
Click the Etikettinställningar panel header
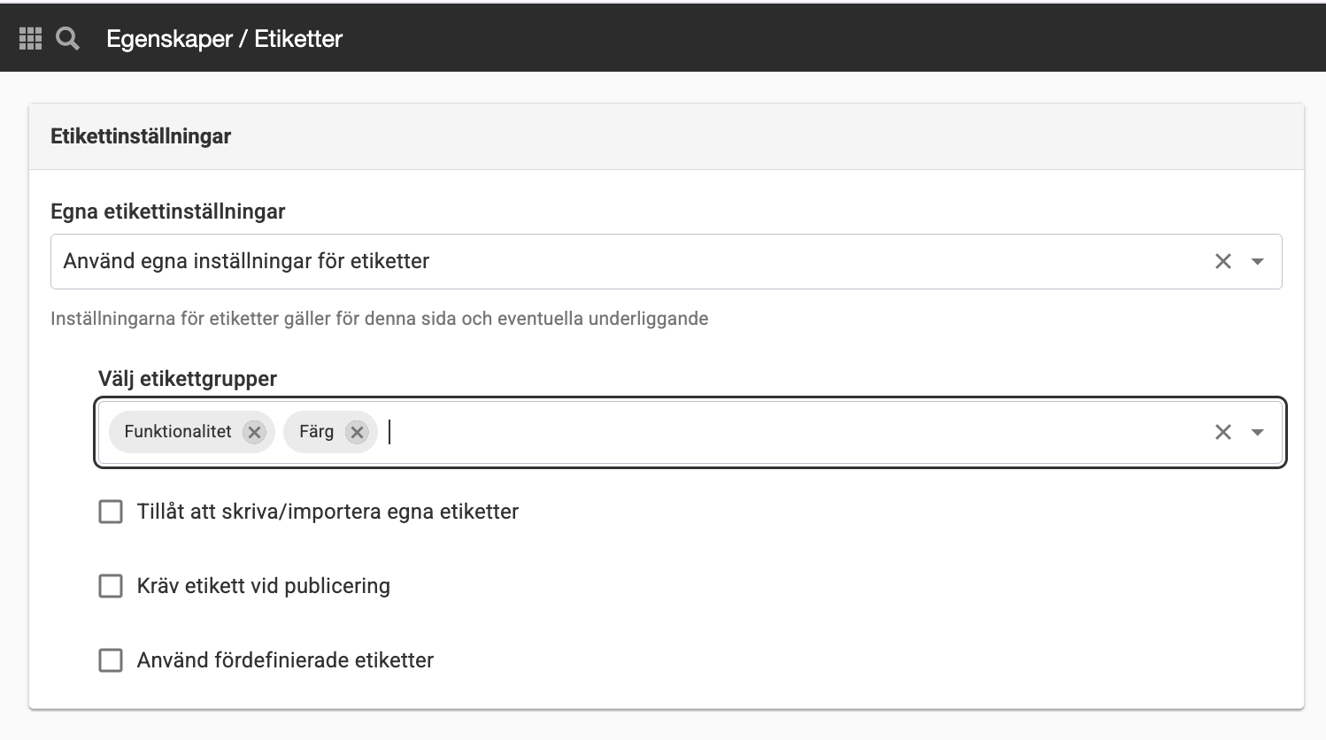(667, 136)
